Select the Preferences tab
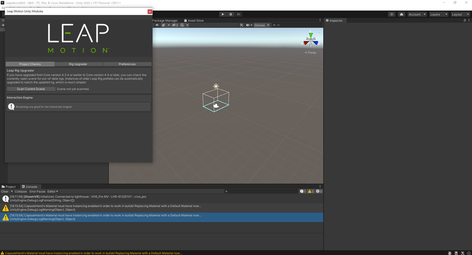The height and width of the screenshot is (255, 472). (127, 64)
